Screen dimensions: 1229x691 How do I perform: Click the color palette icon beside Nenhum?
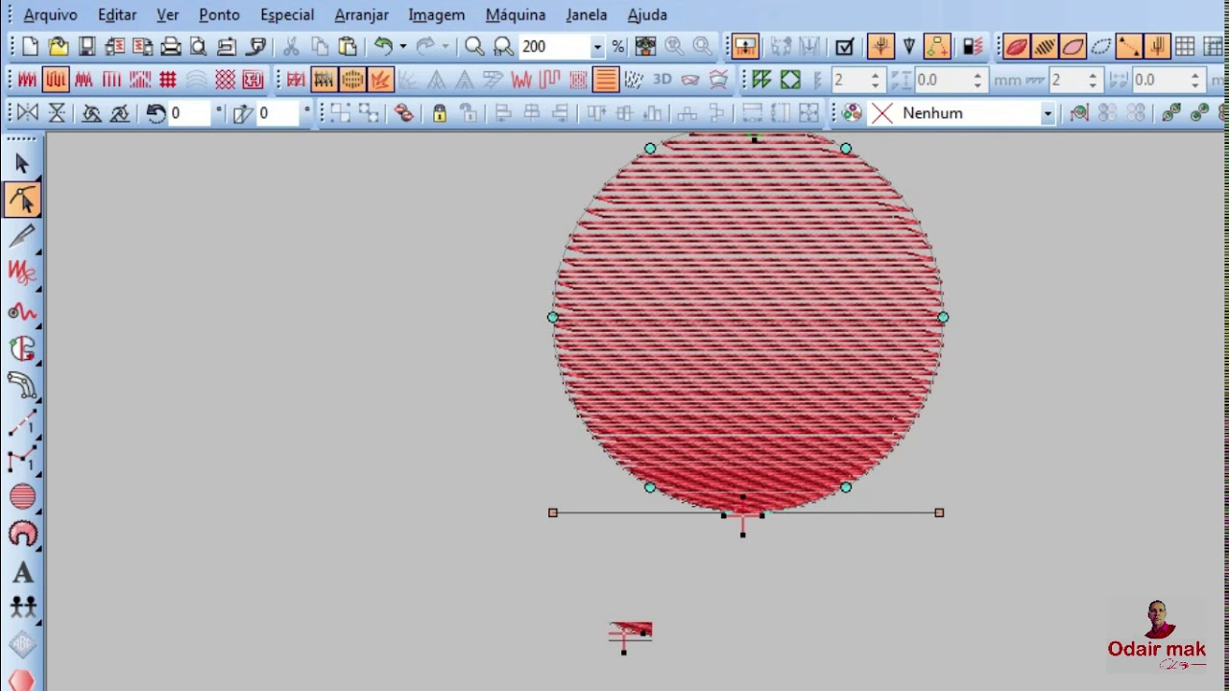coord(852,113)
